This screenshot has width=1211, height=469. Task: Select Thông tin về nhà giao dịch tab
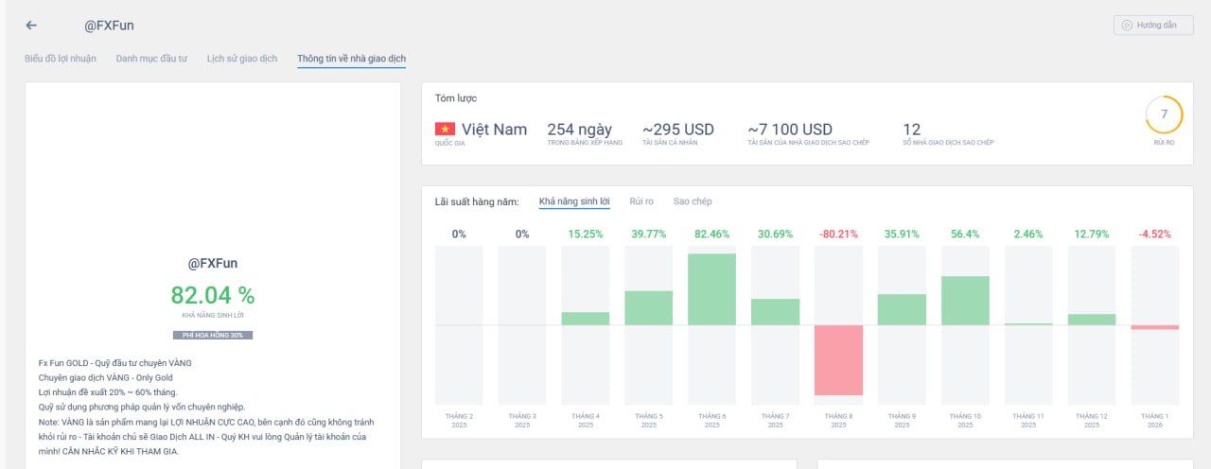tap(352, 59)
